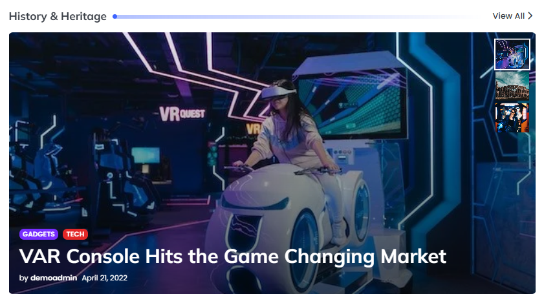Click the VR Quest neon sign in the image
This screenshot has height=305, width=544.
click(x=182, y=113)
